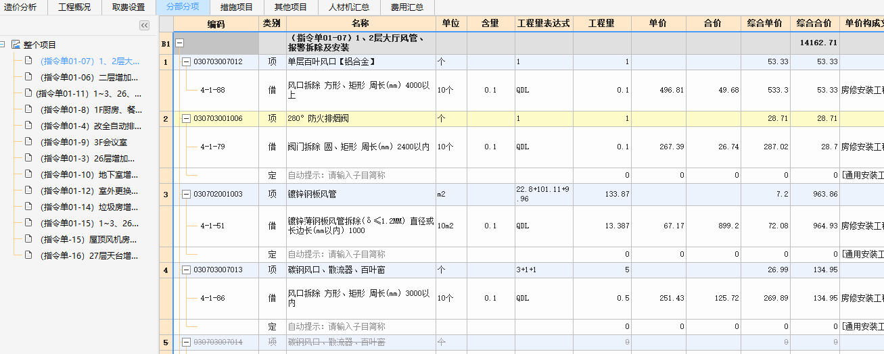Screen dimensions: 884x354
Task: Collapse the left project tree panel
Action: pos(144,25)
